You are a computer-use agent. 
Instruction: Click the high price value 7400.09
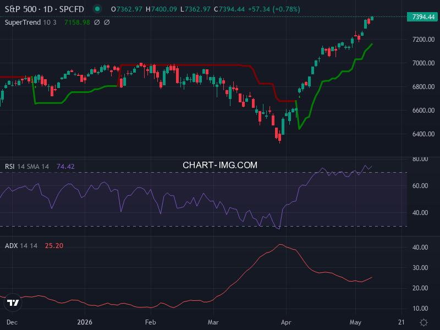coord(164,9)
